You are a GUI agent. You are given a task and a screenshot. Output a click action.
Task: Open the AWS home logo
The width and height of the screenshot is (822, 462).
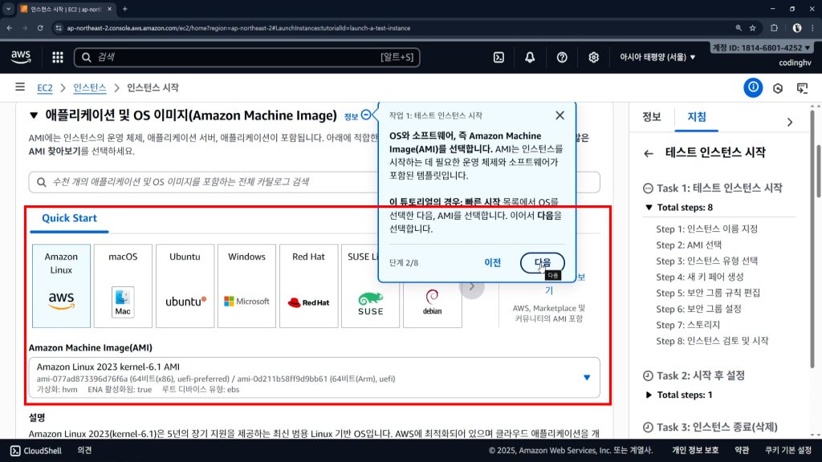(21, 57)
